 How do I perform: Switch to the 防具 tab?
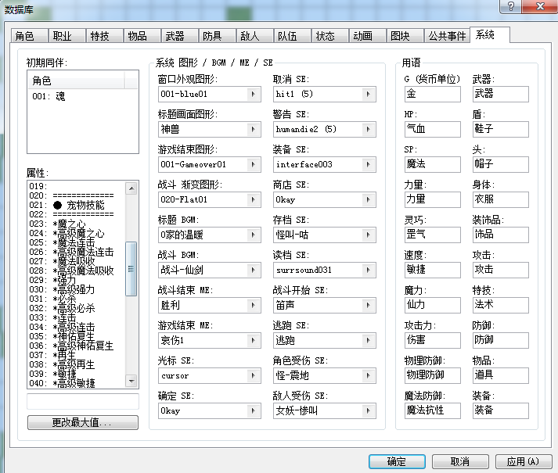pyautogui.click(x=218, y=36)
